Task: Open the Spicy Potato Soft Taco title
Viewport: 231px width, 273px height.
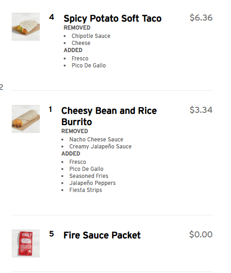Action: (x=112, y=18)
